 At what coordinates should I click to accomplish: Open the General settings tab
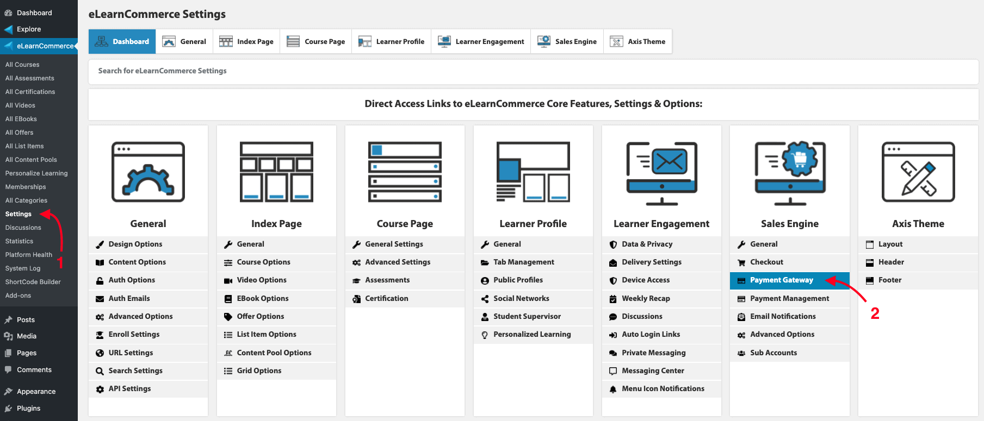[x=184, y=41]
